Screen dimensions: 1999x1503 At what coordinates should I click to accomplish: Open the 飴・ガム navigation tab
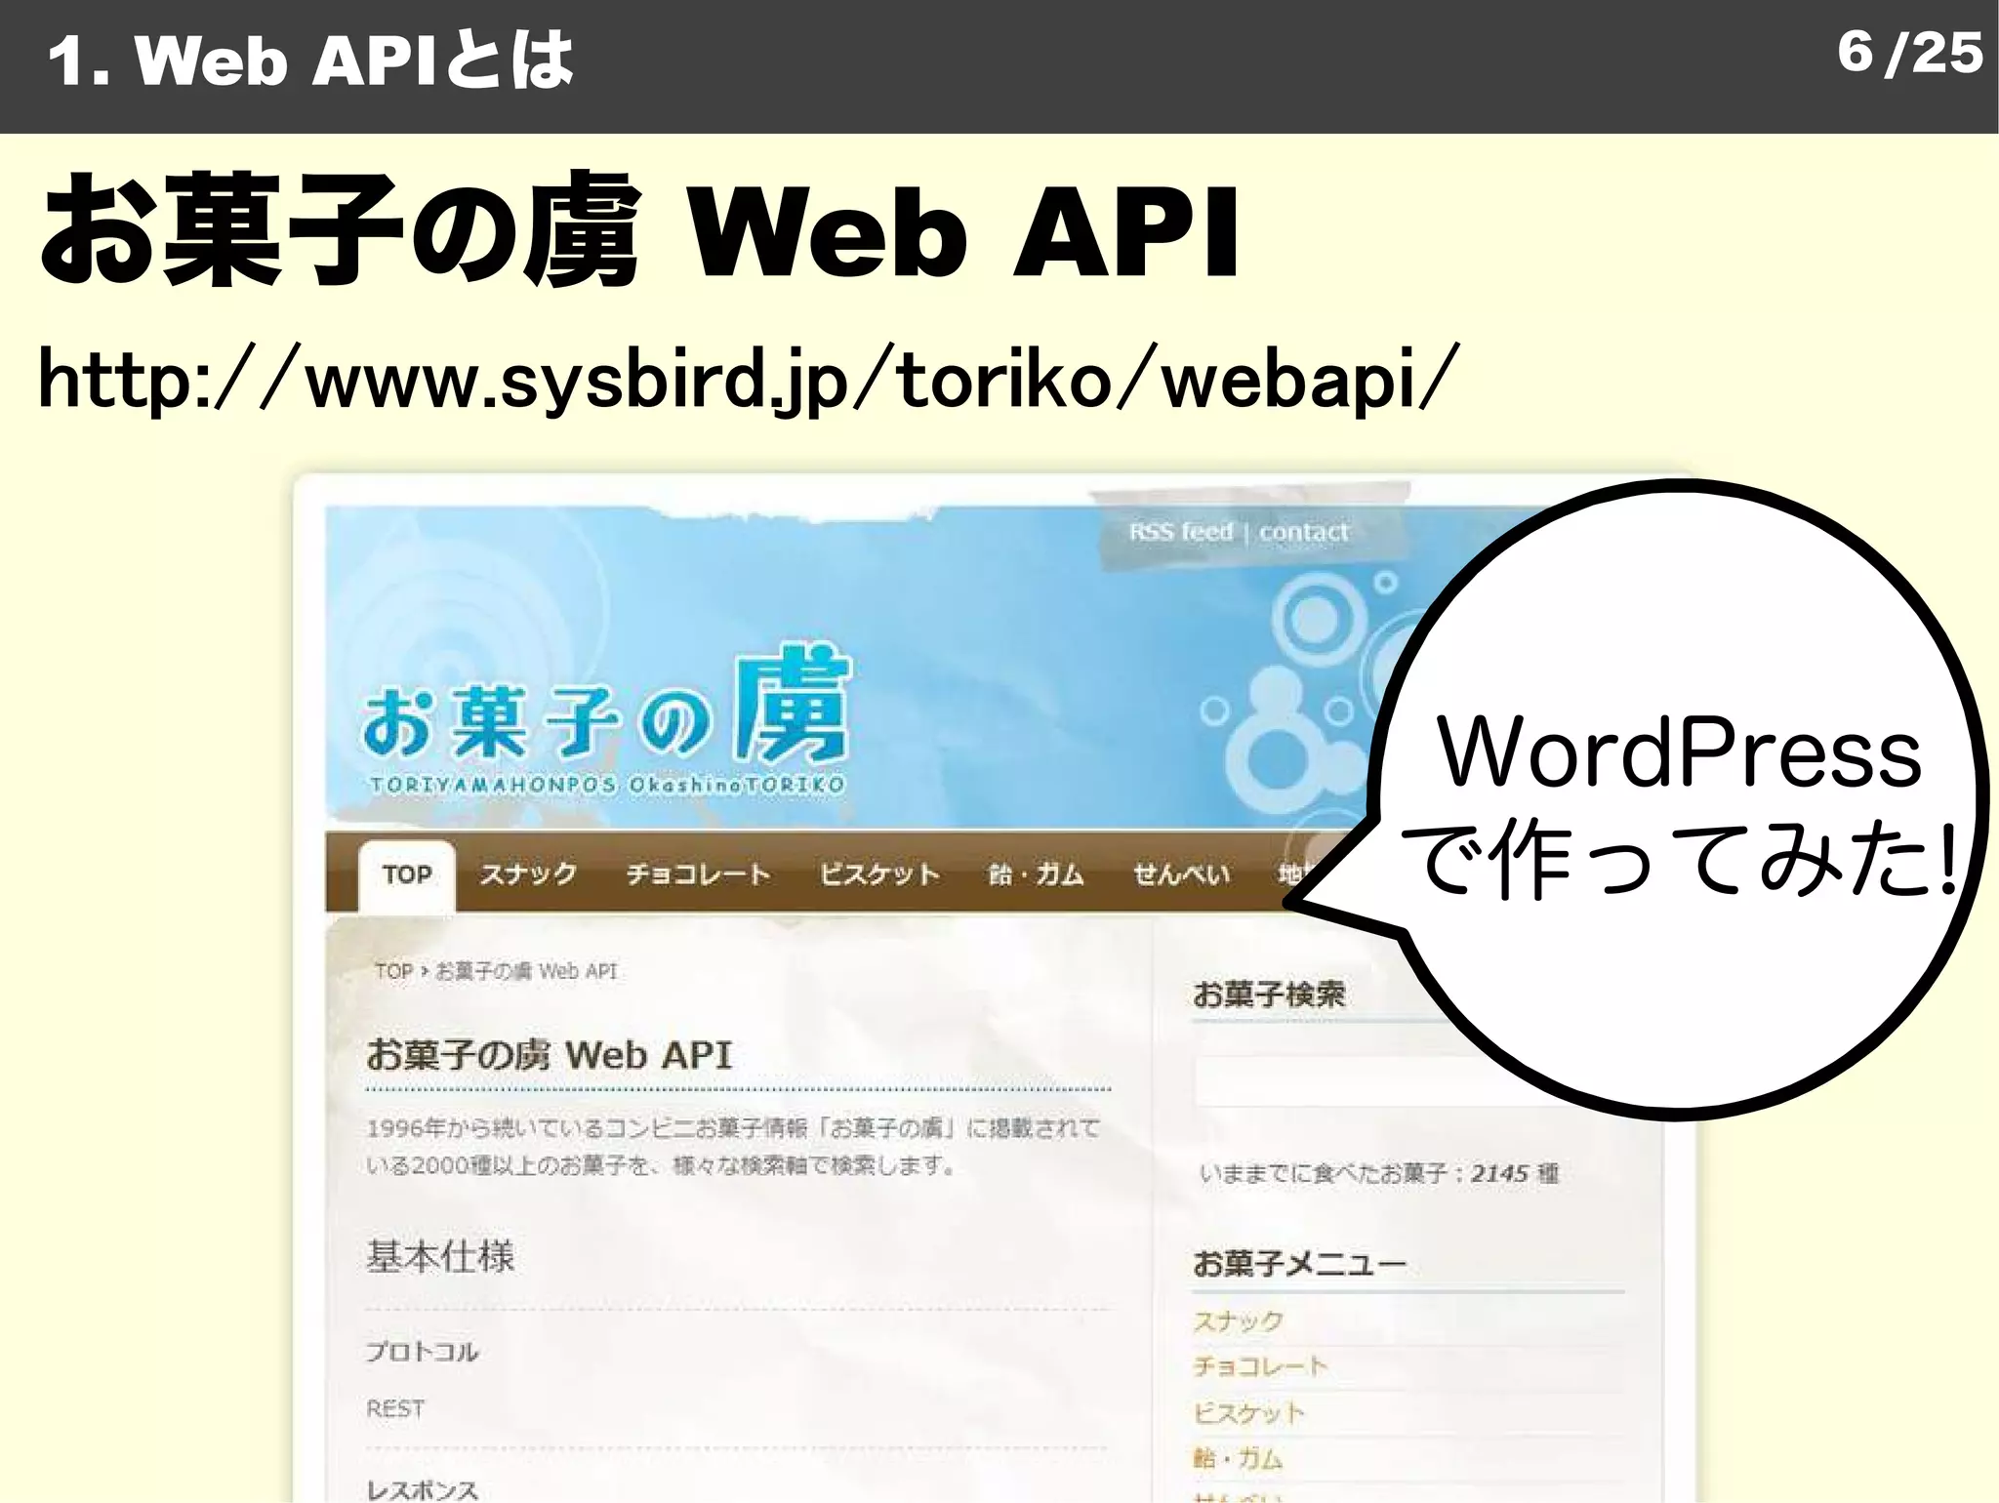1037,874
